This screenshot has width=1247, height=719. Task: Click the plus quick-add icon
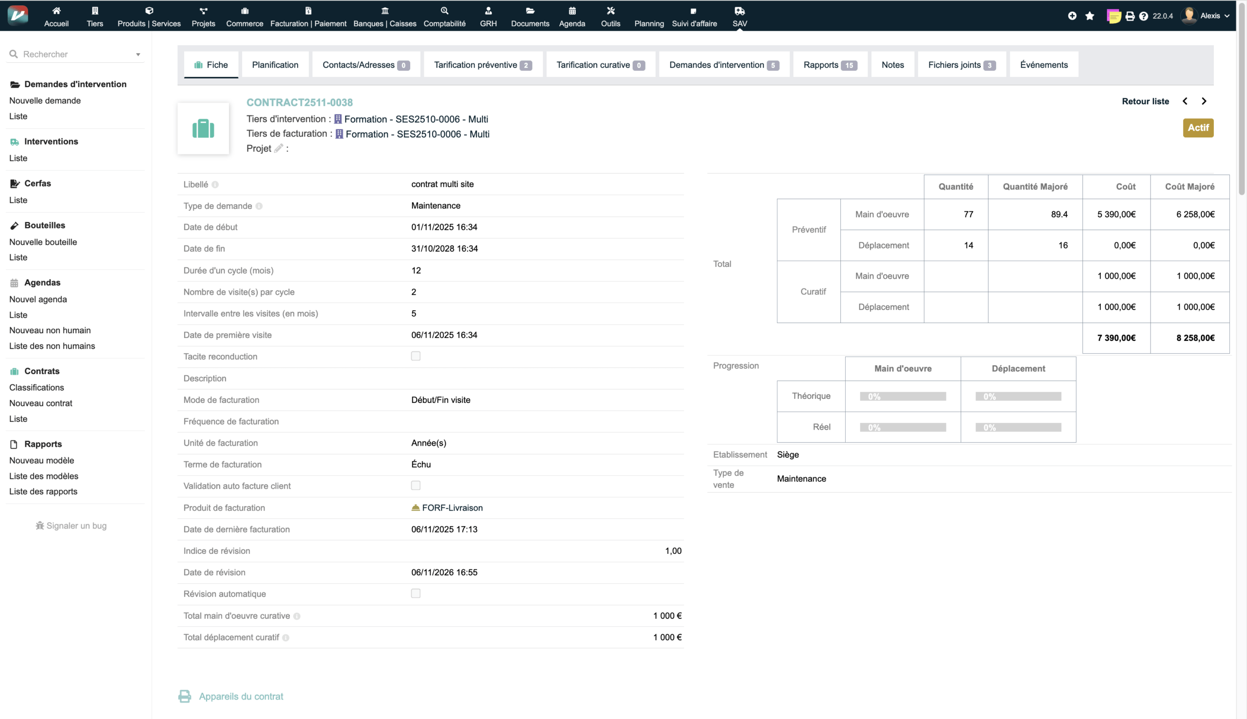click(1072, 16)
